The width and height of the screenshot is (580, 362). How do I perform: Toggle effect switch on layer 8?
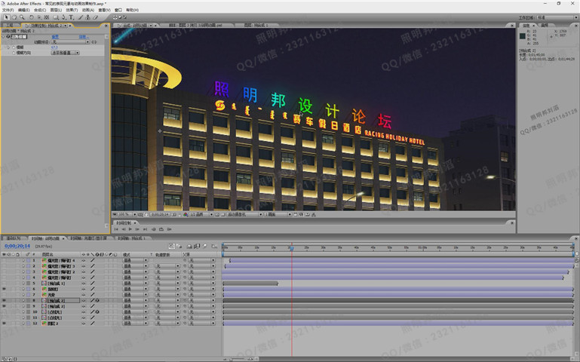coord(97,300)
